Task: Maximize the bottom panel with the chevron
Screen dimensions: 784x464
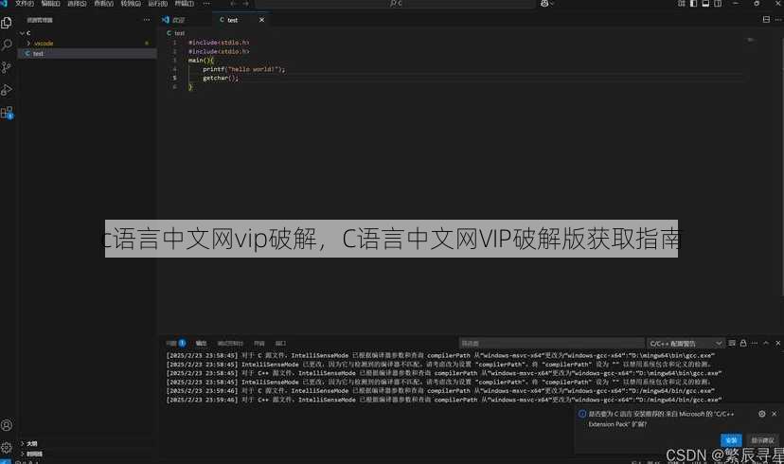Action: pos(766,343)
